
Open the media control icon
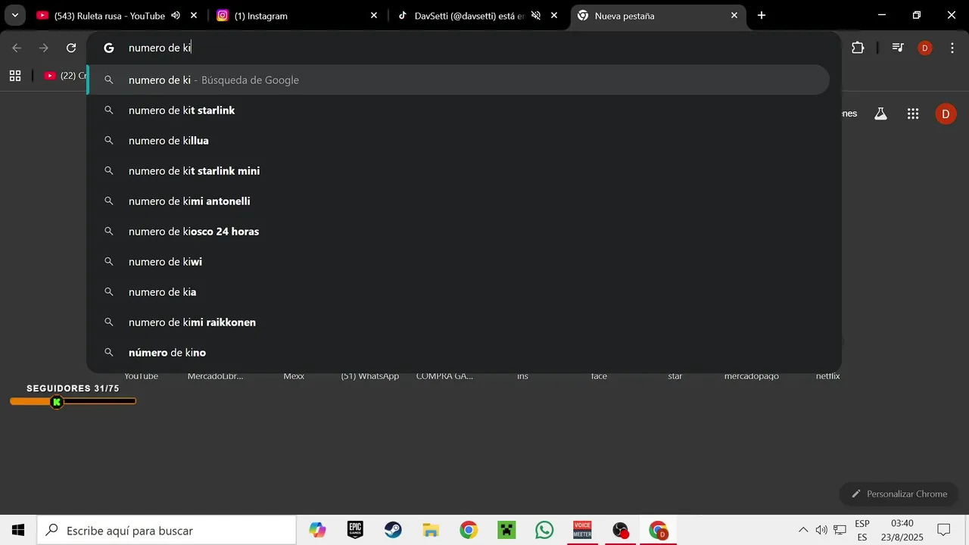pyautogui.click(x=898, y=48)
